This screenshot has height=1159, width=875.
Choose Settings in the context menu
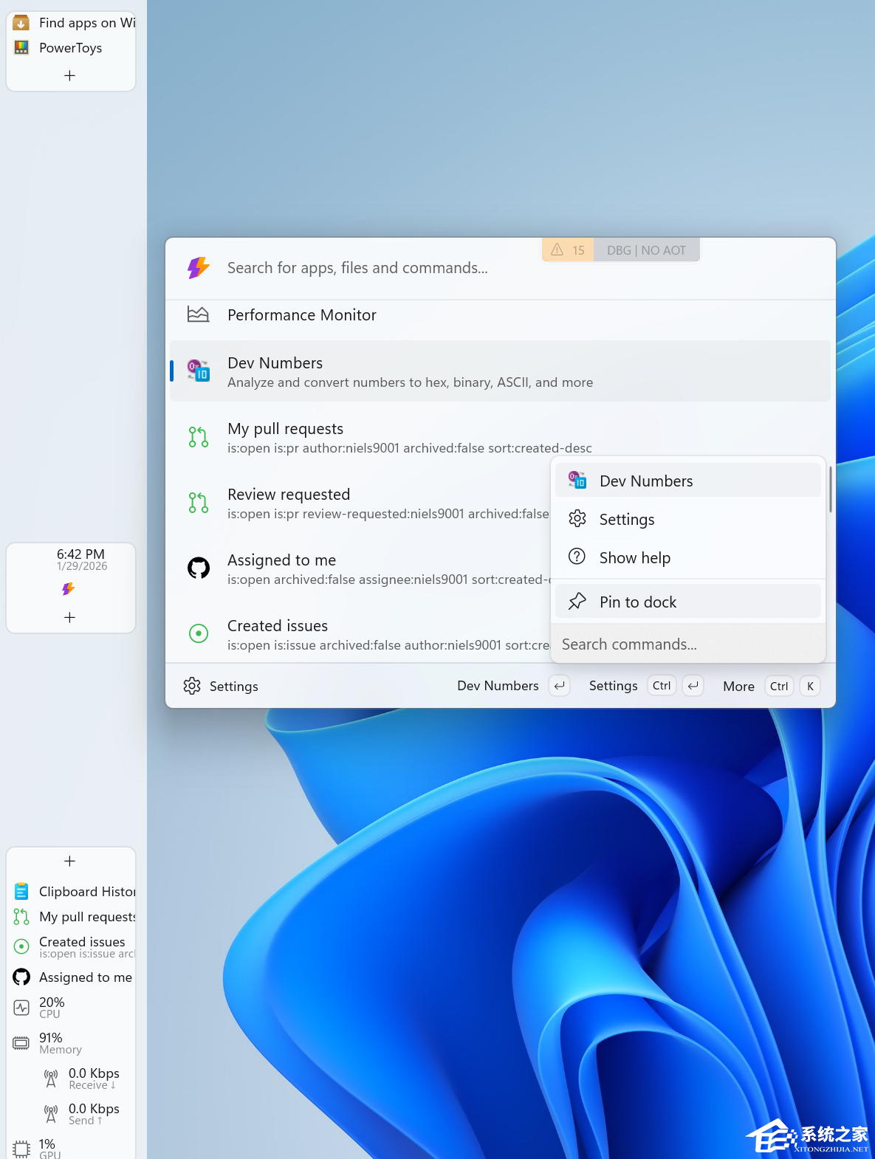(687, 519)
